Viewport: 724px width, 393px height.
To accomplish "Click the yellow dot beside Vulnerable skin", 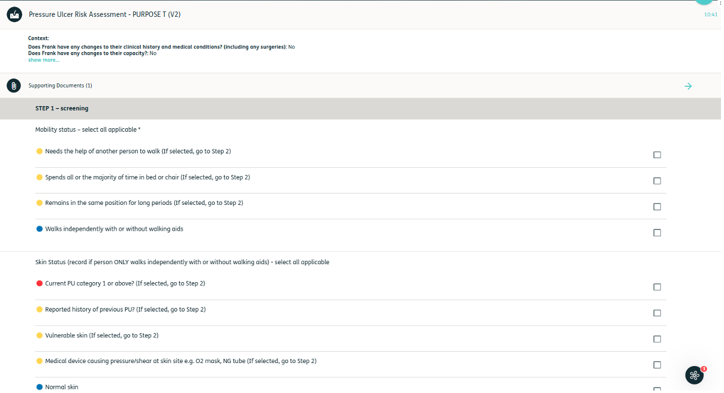I will pos(39,335).
